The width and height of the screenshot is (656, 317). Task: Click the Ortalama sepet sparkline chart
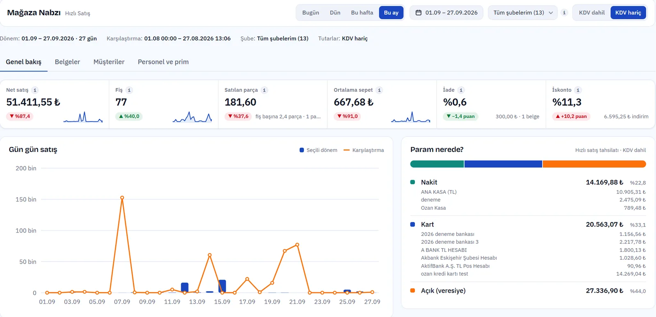(x=411, y=117)
